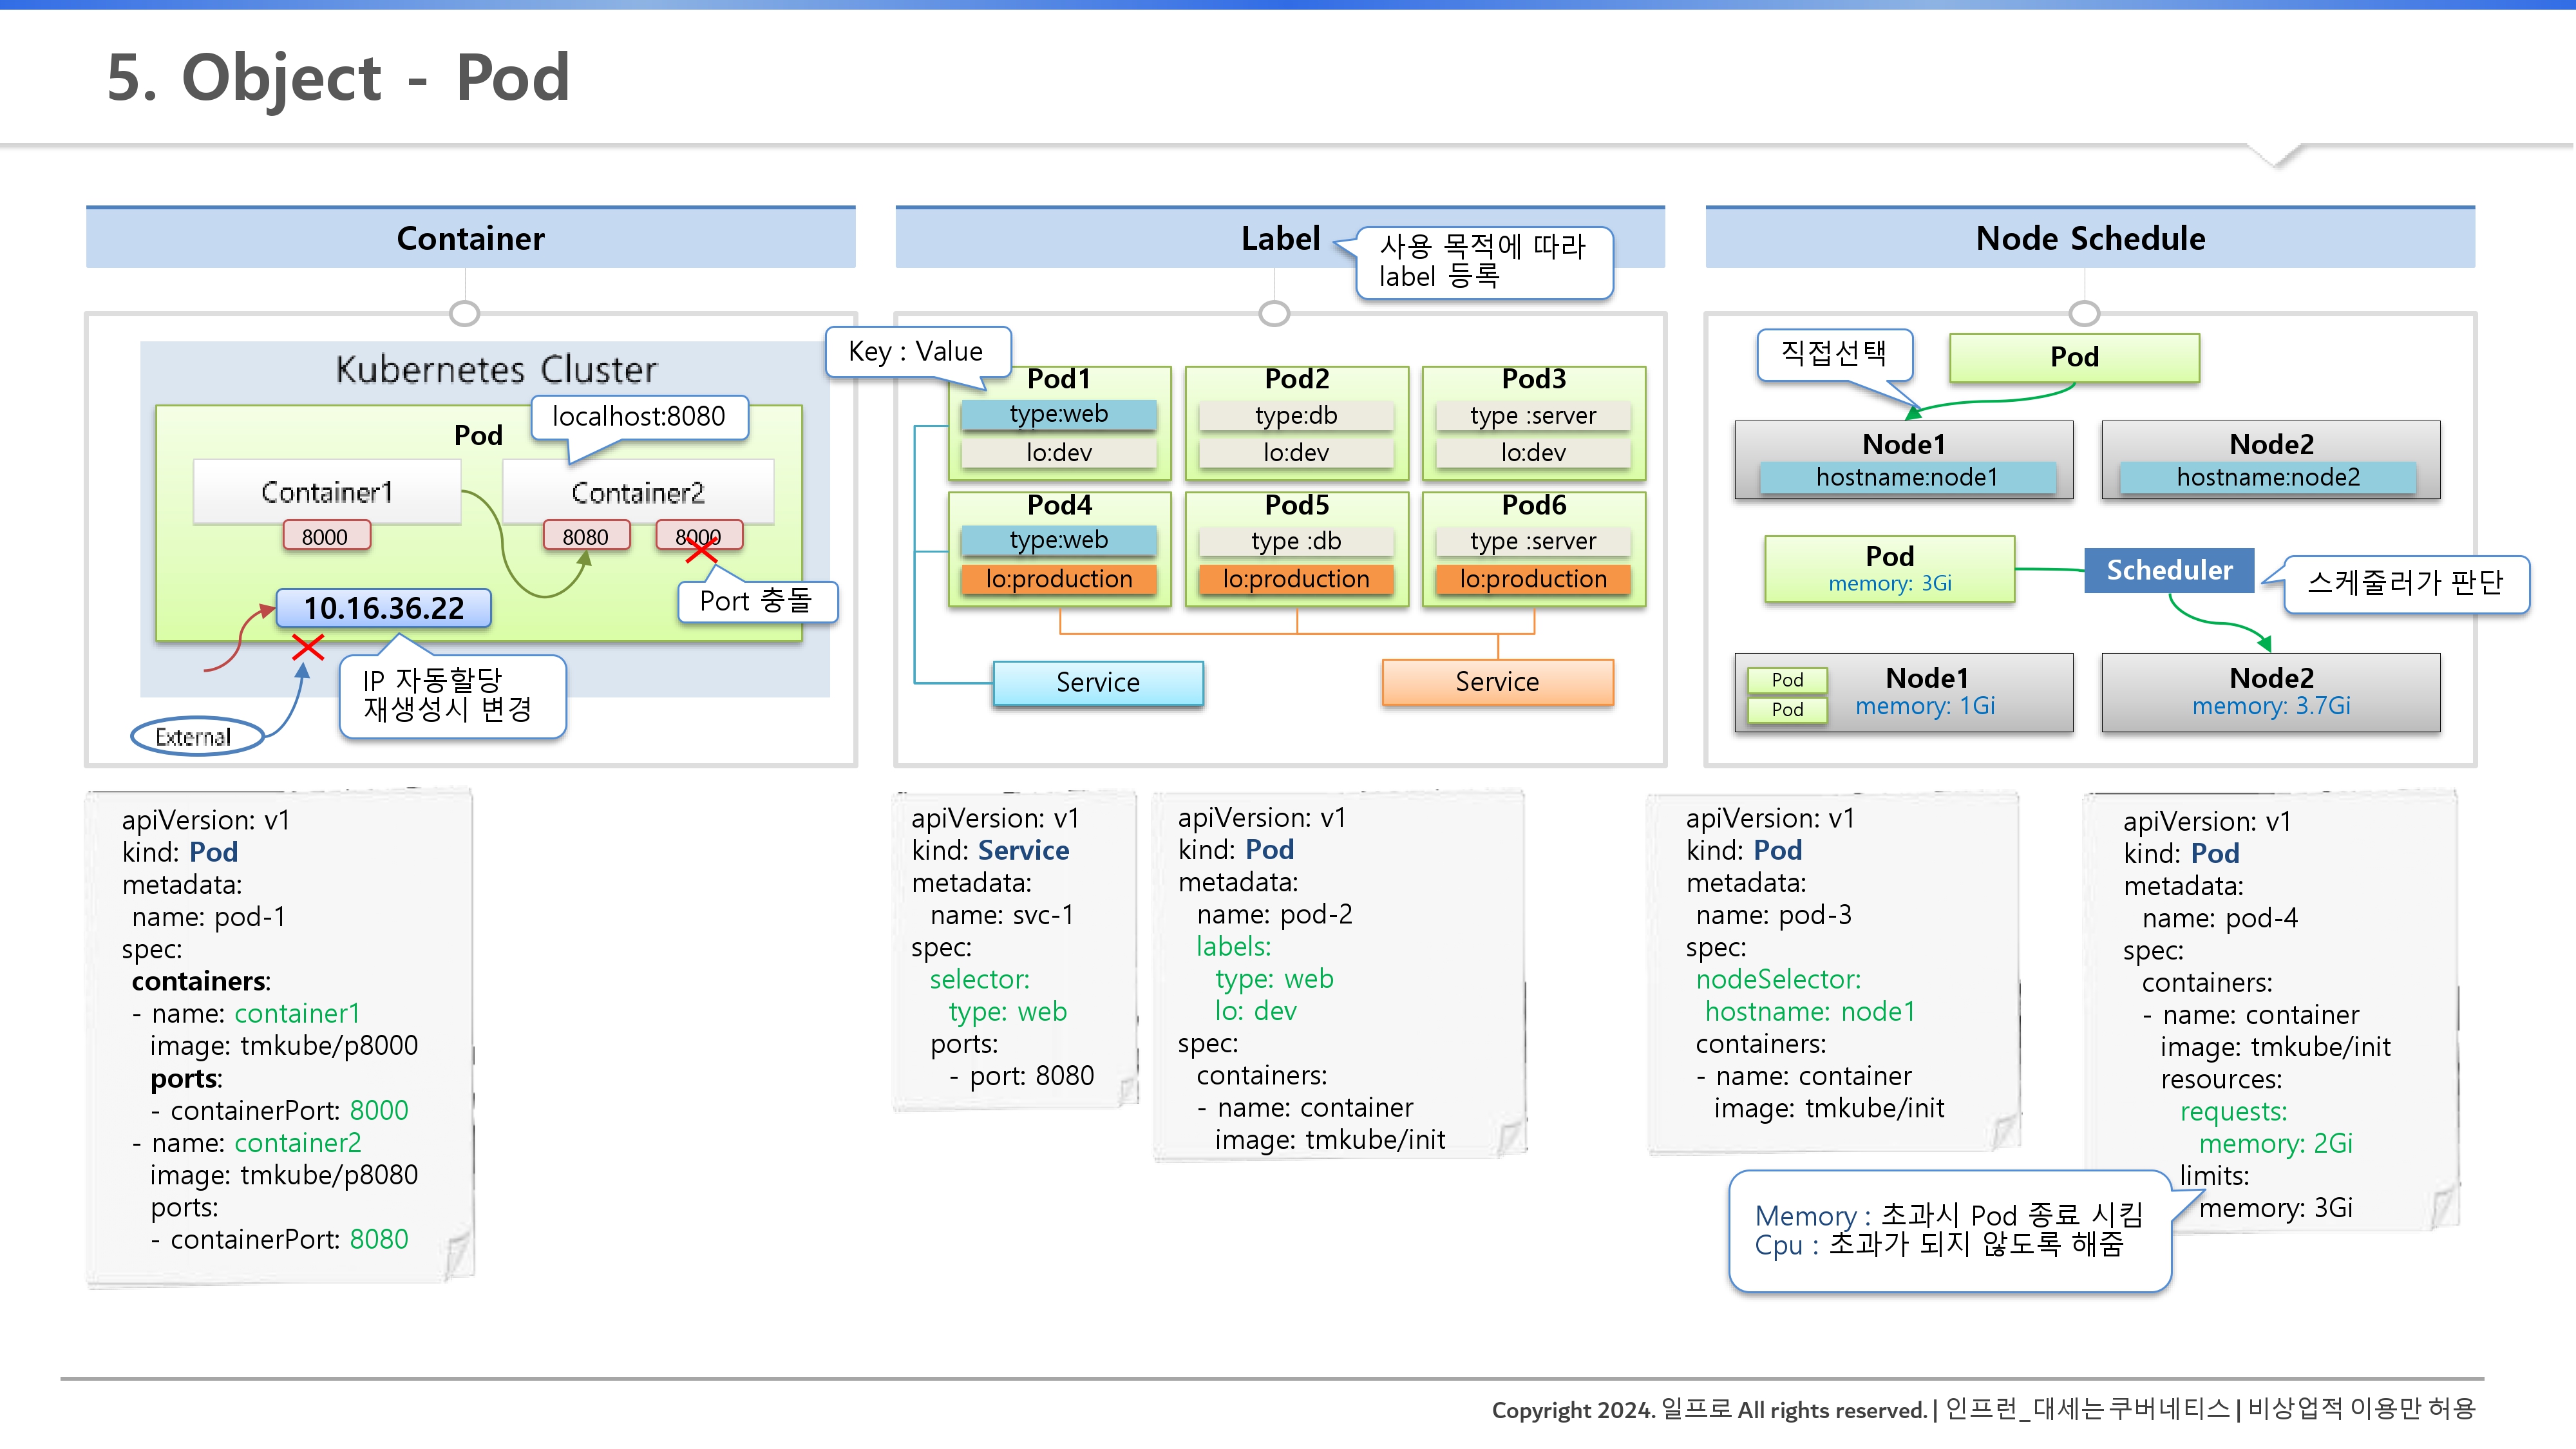2576x1449 pixels.
Task: Click the Node2 memory: 3.7Gi box
Action: (2270, 692)
